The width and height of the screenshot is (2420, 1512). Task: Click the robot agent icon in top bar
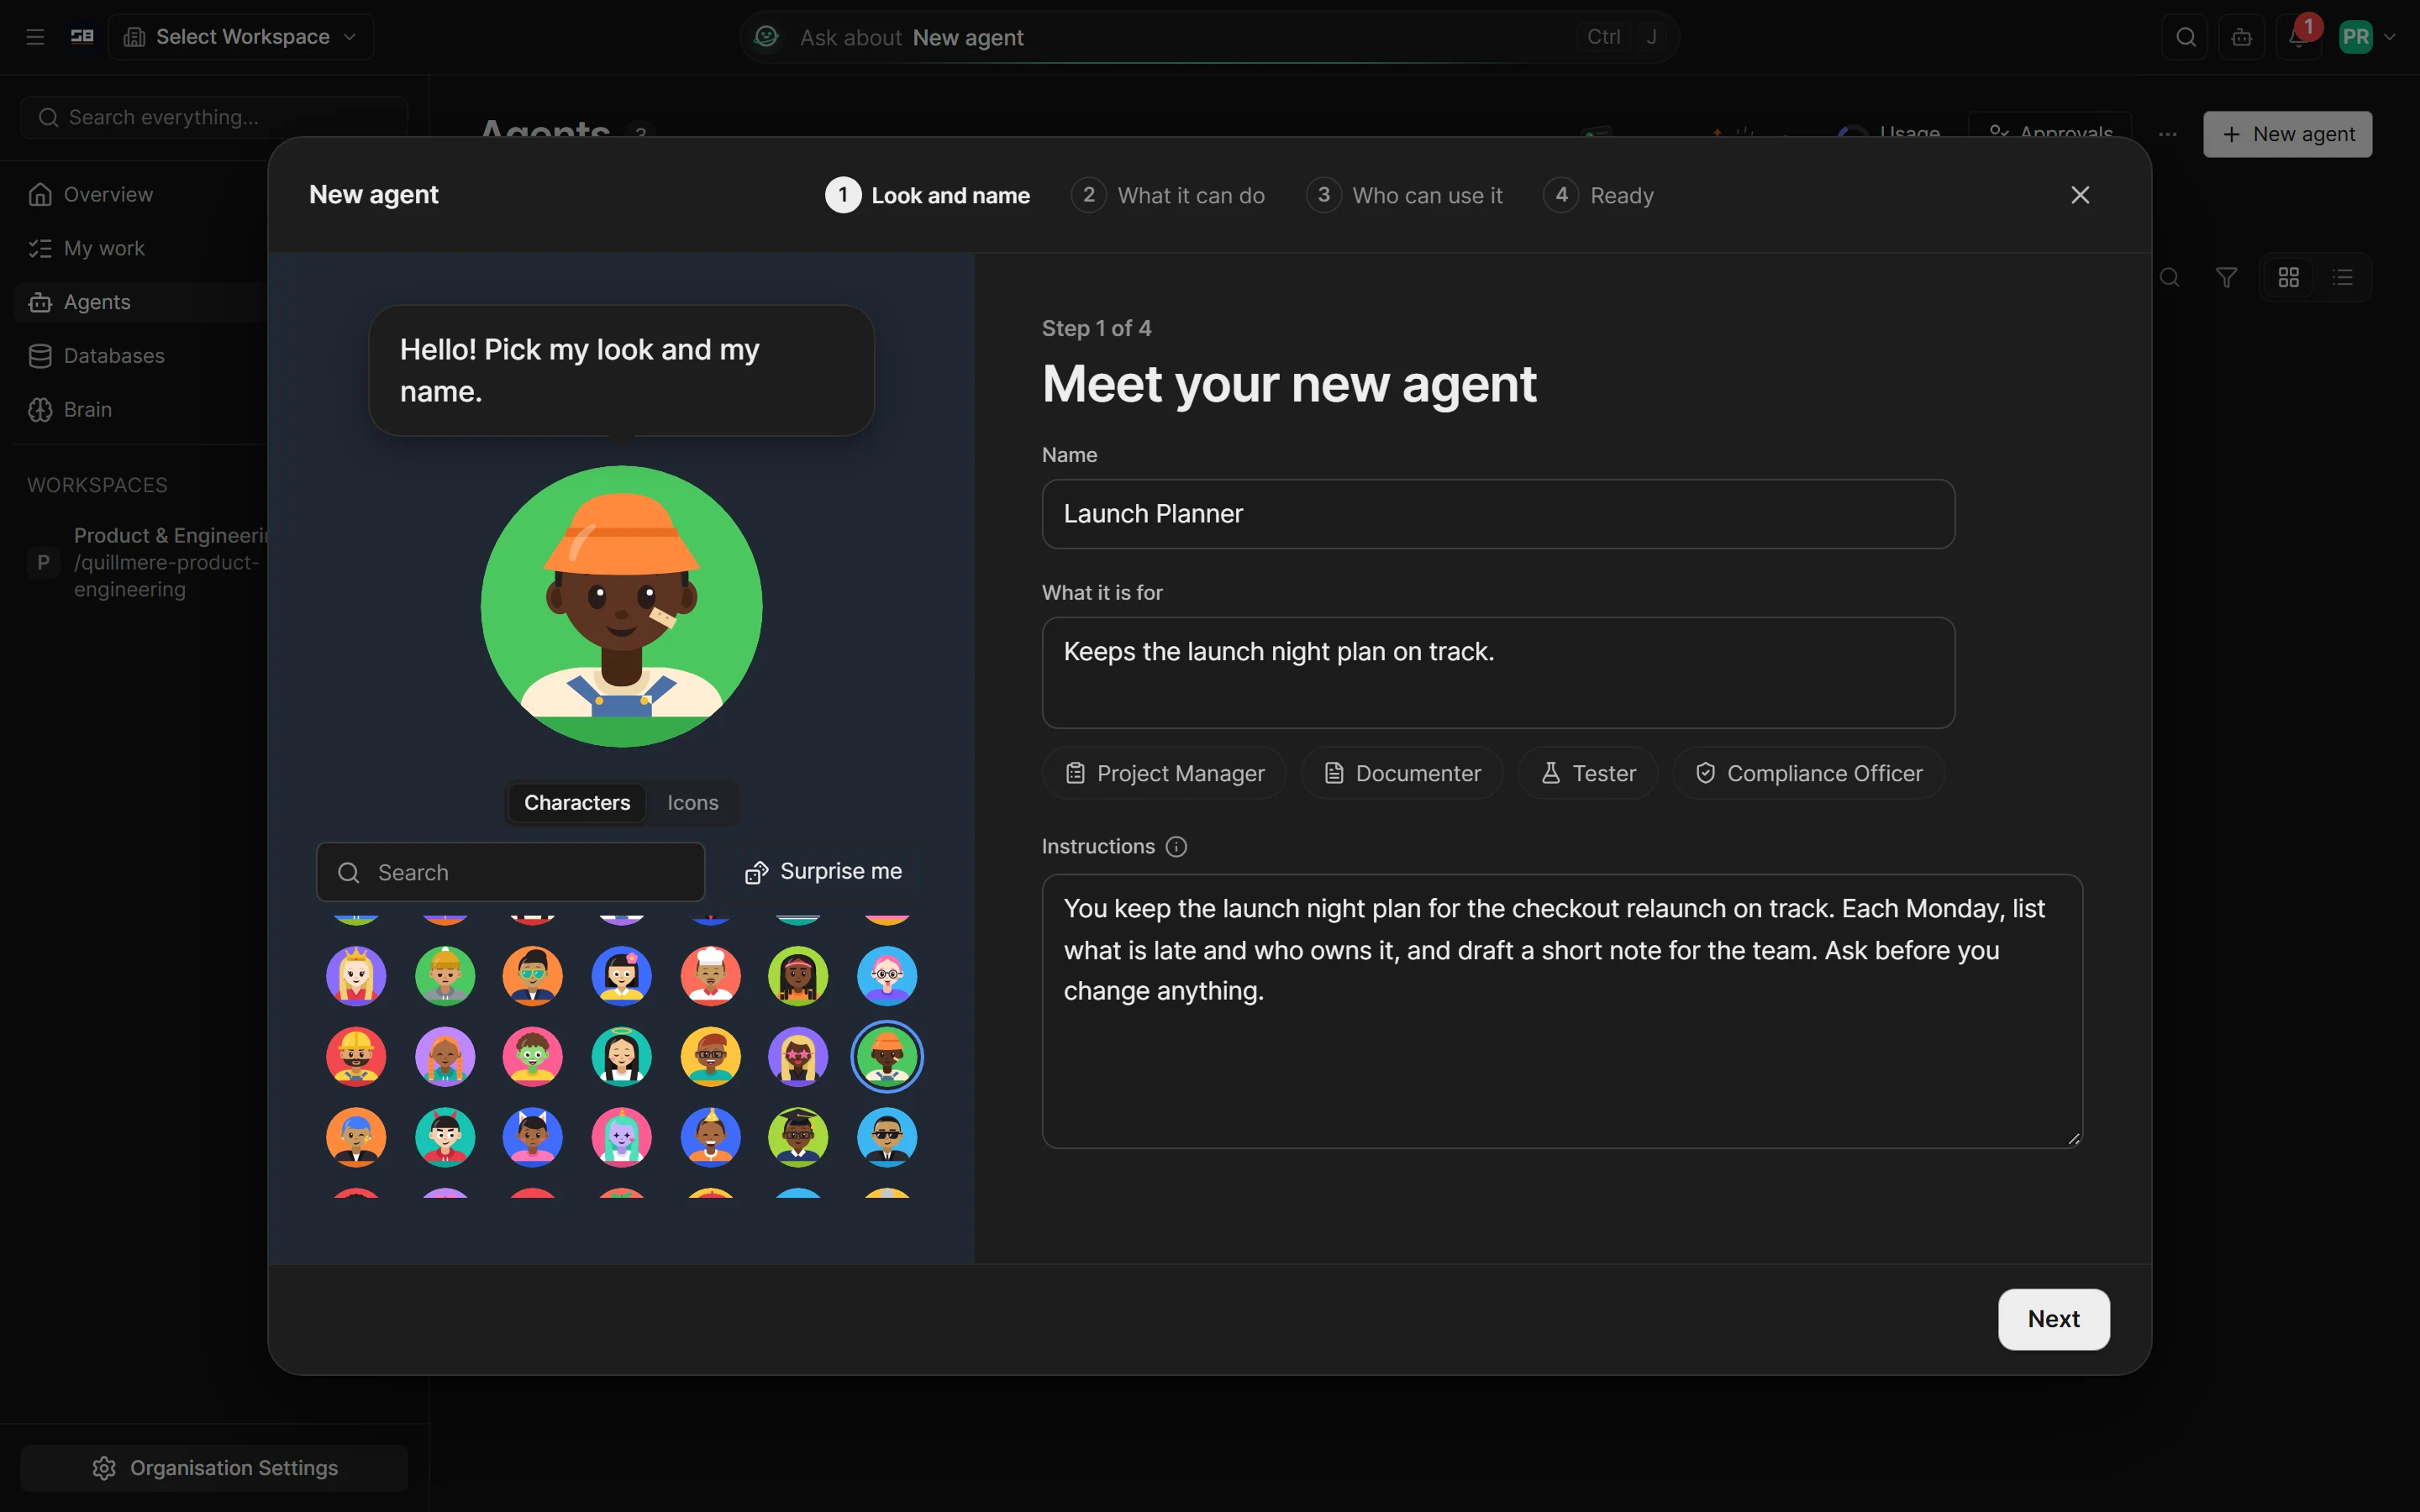click(x=2242, y=37)
